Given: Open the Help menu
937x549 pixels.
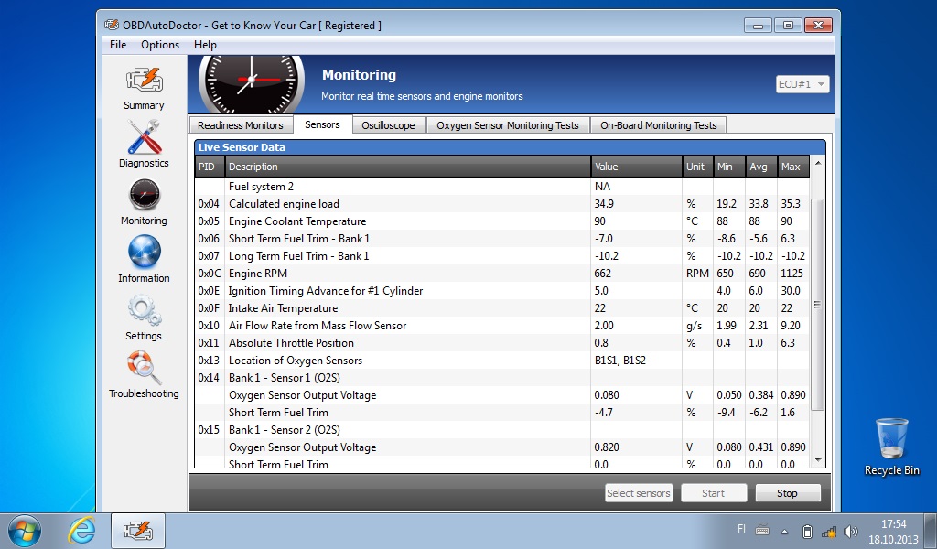Looking at the screenshot, I should [205, 45].
